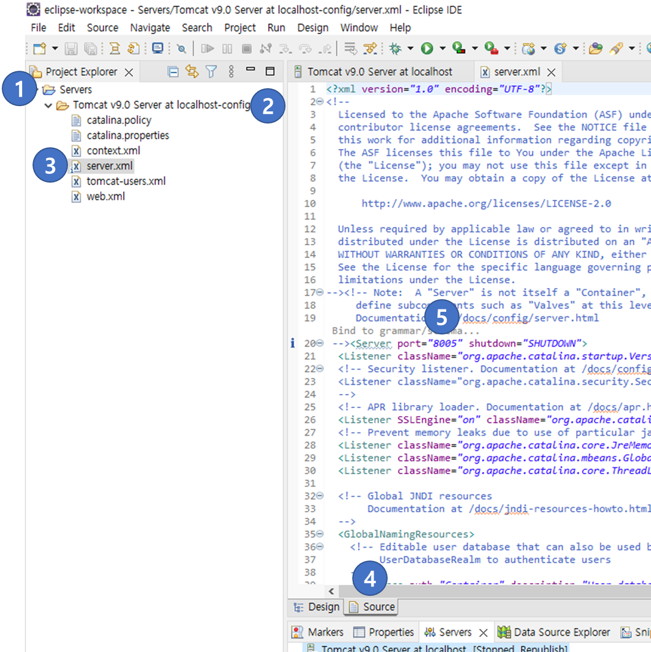Screen dimensions: 651x652
Task: Open the New wizard dropdown arrow
Action: (55, 49)
